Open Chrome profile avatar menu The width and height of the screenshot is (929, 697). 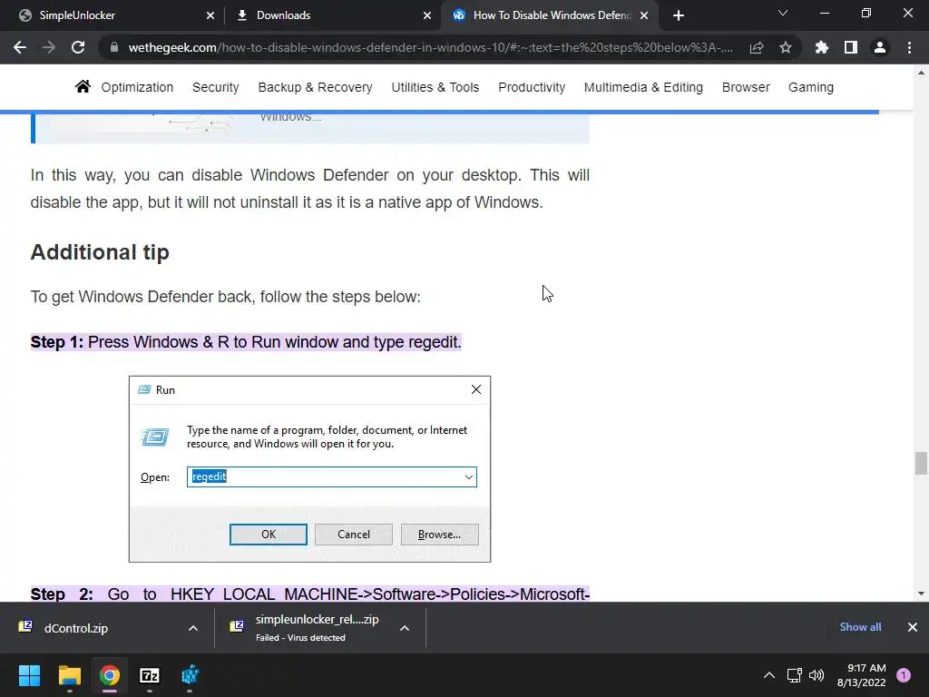click(x=880, y=47)
